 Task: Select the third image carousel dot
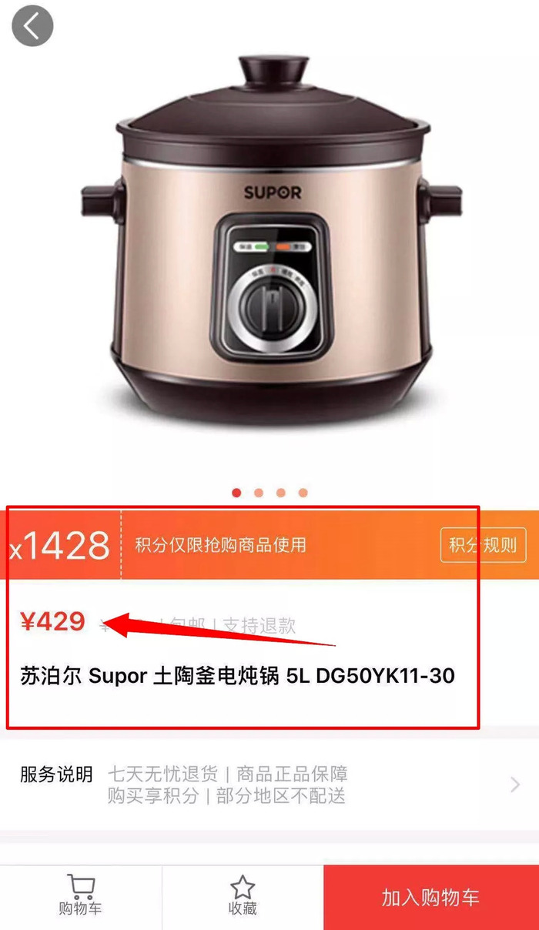tap(281, 493)
